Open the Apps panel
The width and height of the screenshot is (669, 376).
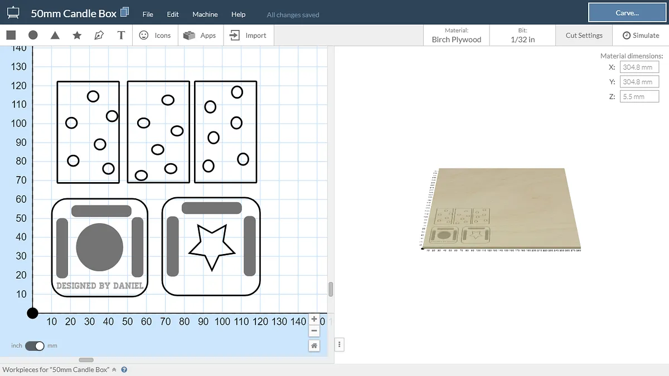click(x=200, y=35)
